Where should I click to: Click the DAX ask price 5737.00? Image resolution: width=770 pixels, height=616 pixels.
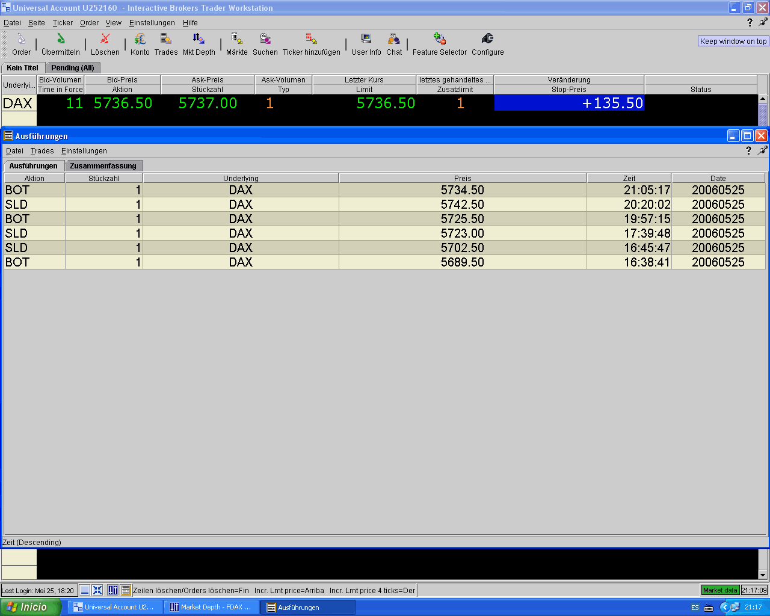pos(208,103)
